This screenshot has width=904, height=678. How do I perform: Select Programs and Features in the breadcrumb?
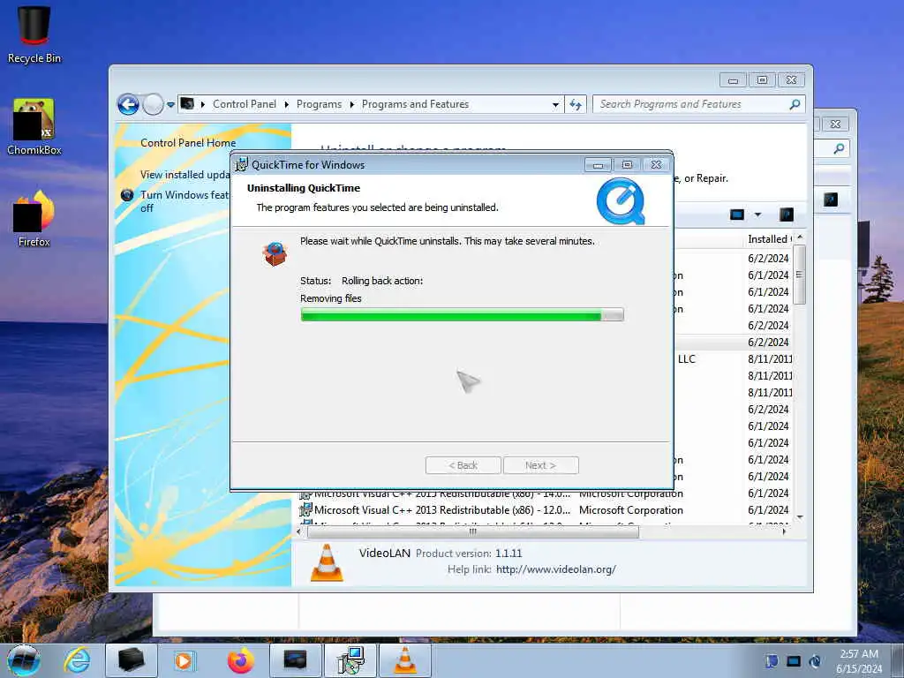tap(415, 104)
